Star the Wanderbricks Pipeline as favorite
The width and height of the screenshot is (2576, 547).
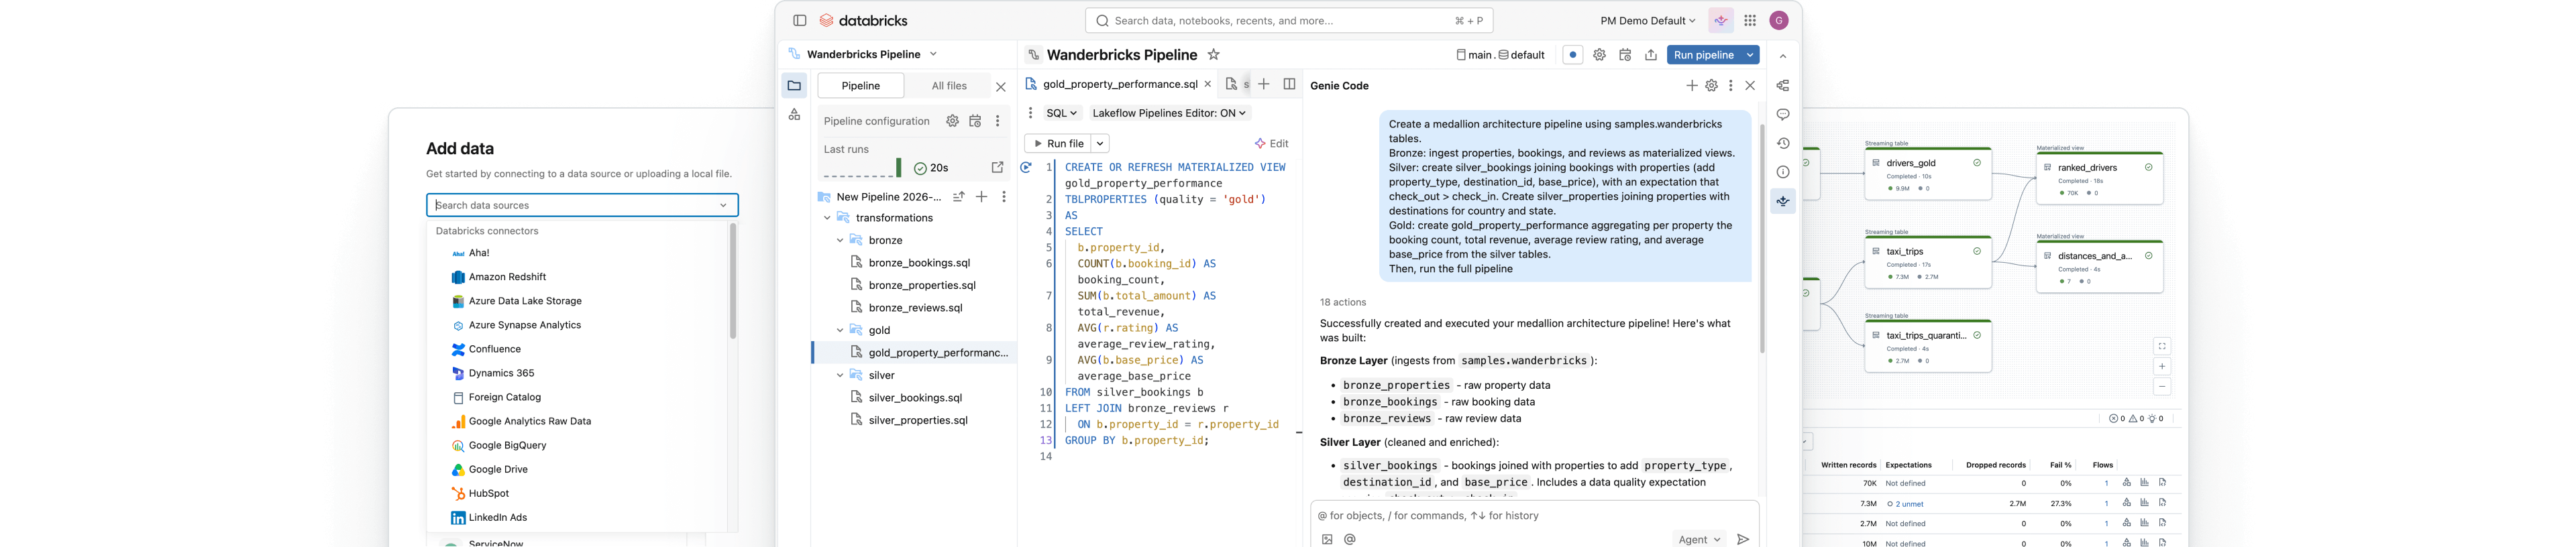[1213, 55]
